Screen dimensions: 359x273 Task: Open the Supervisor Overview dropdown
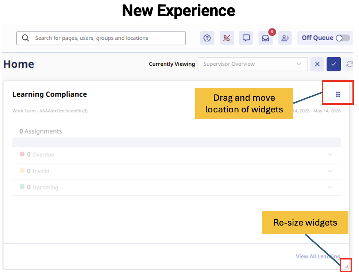click(x=252, y=64)
